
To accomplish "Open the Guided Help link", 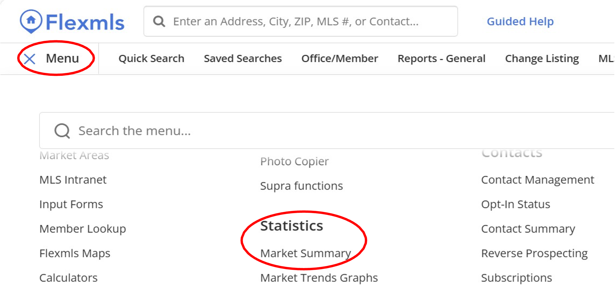I will tap(520, 22).
